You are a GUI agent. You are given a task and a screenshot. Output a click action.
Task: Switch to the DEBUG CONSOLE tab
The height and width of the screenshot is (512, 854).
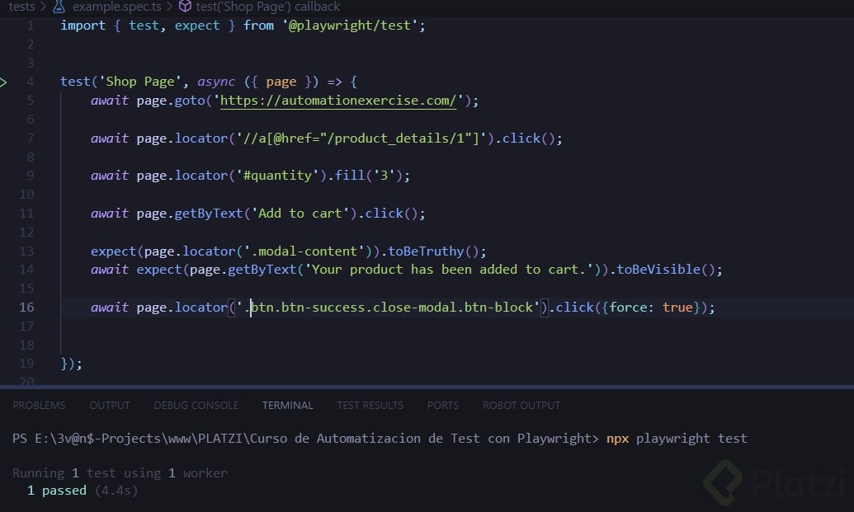[196, 406]
